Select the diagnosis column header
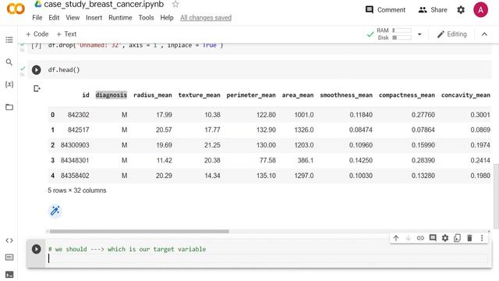 [x=111, y=95]
